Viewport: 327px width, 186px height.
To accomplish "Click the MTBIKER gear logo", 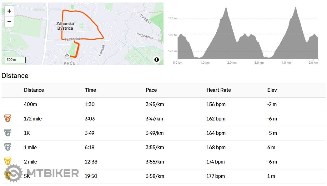I will (13, 173).
